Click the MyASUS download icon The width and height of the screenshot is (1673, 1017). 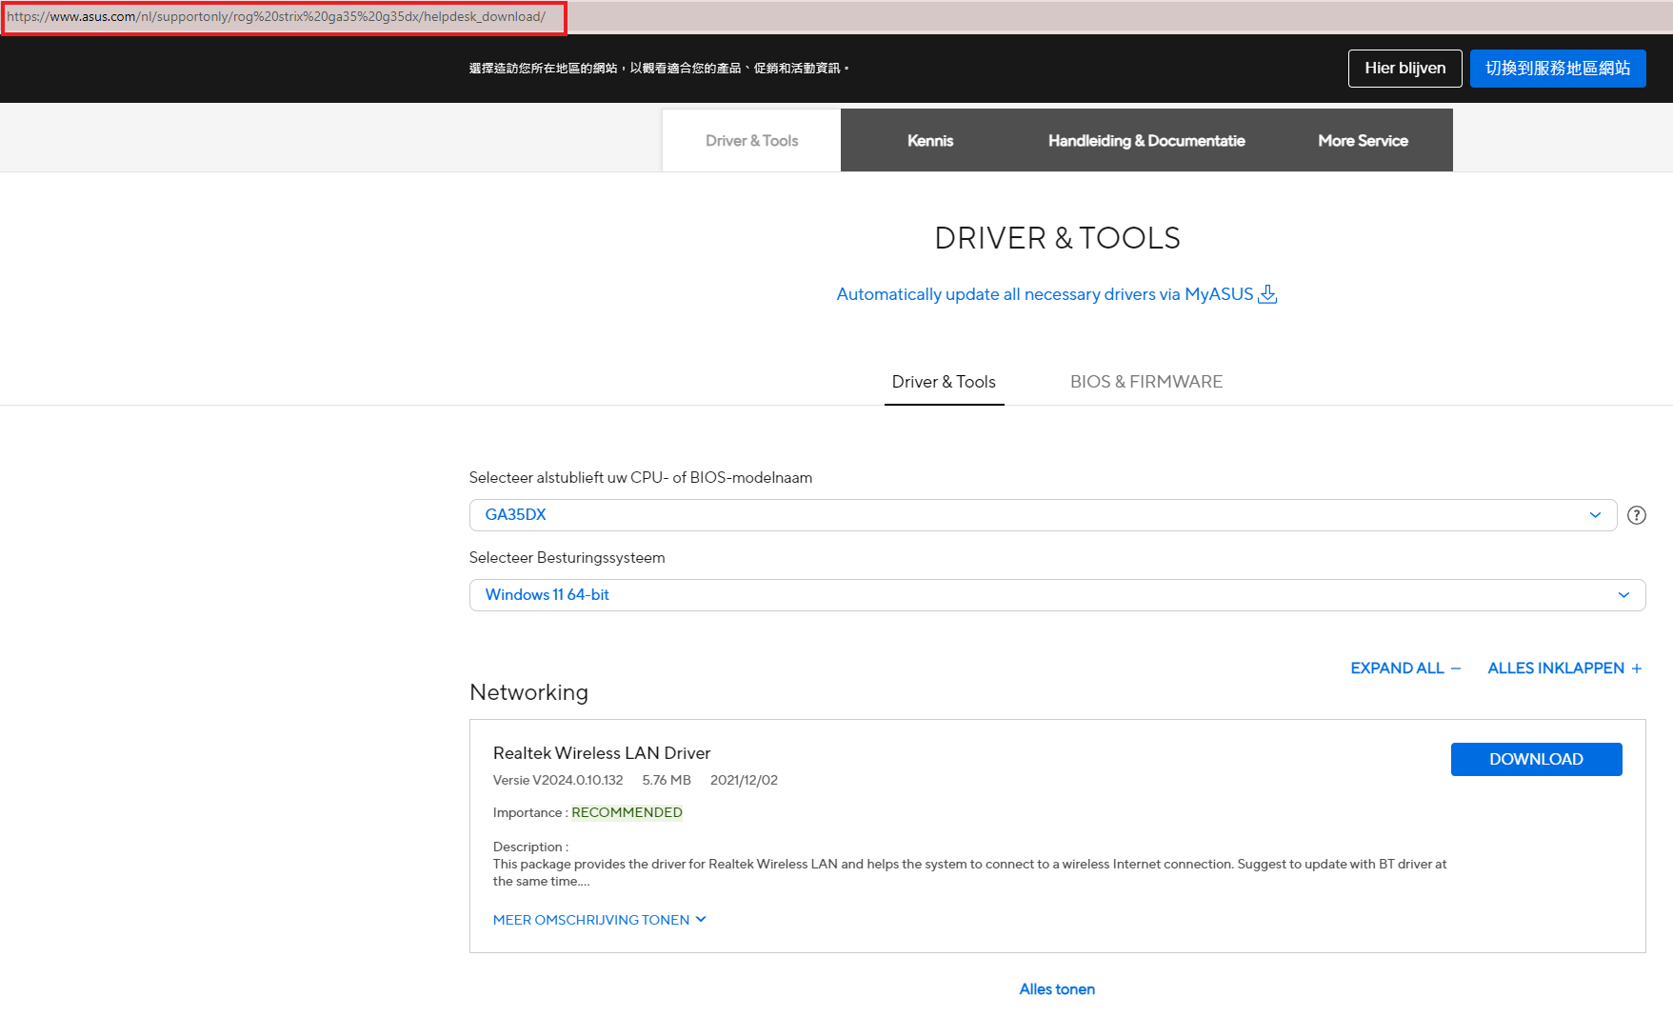[x=1267, y=294]
